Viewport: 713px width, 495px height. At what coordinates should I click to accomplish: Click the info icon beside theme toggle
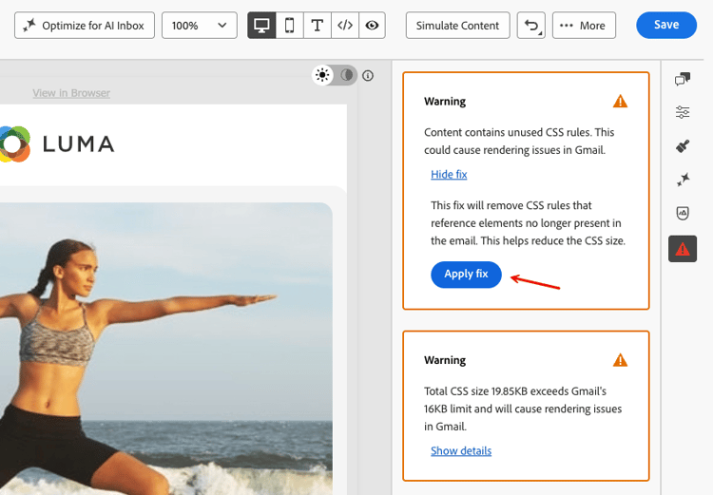pos(368,75)
